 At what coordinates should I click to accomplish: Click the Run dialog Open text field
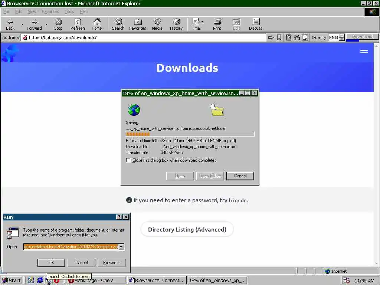pos(71,247)
